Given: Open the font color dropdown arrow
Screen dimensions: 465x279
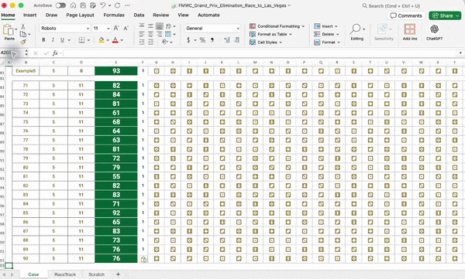Looking at the screenshot, I should [122, 40].
